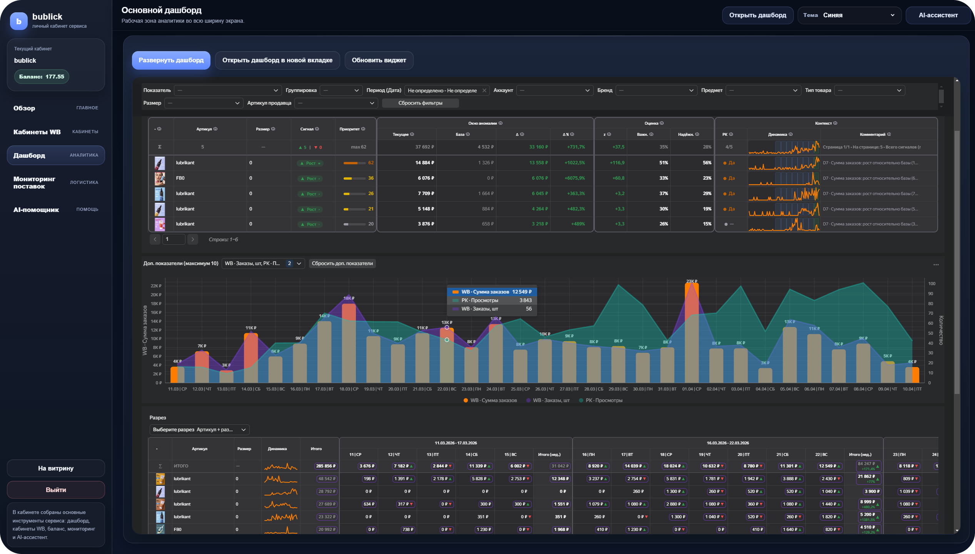
Task: Click the bublick logo icon
Action: tap(18, 21)
